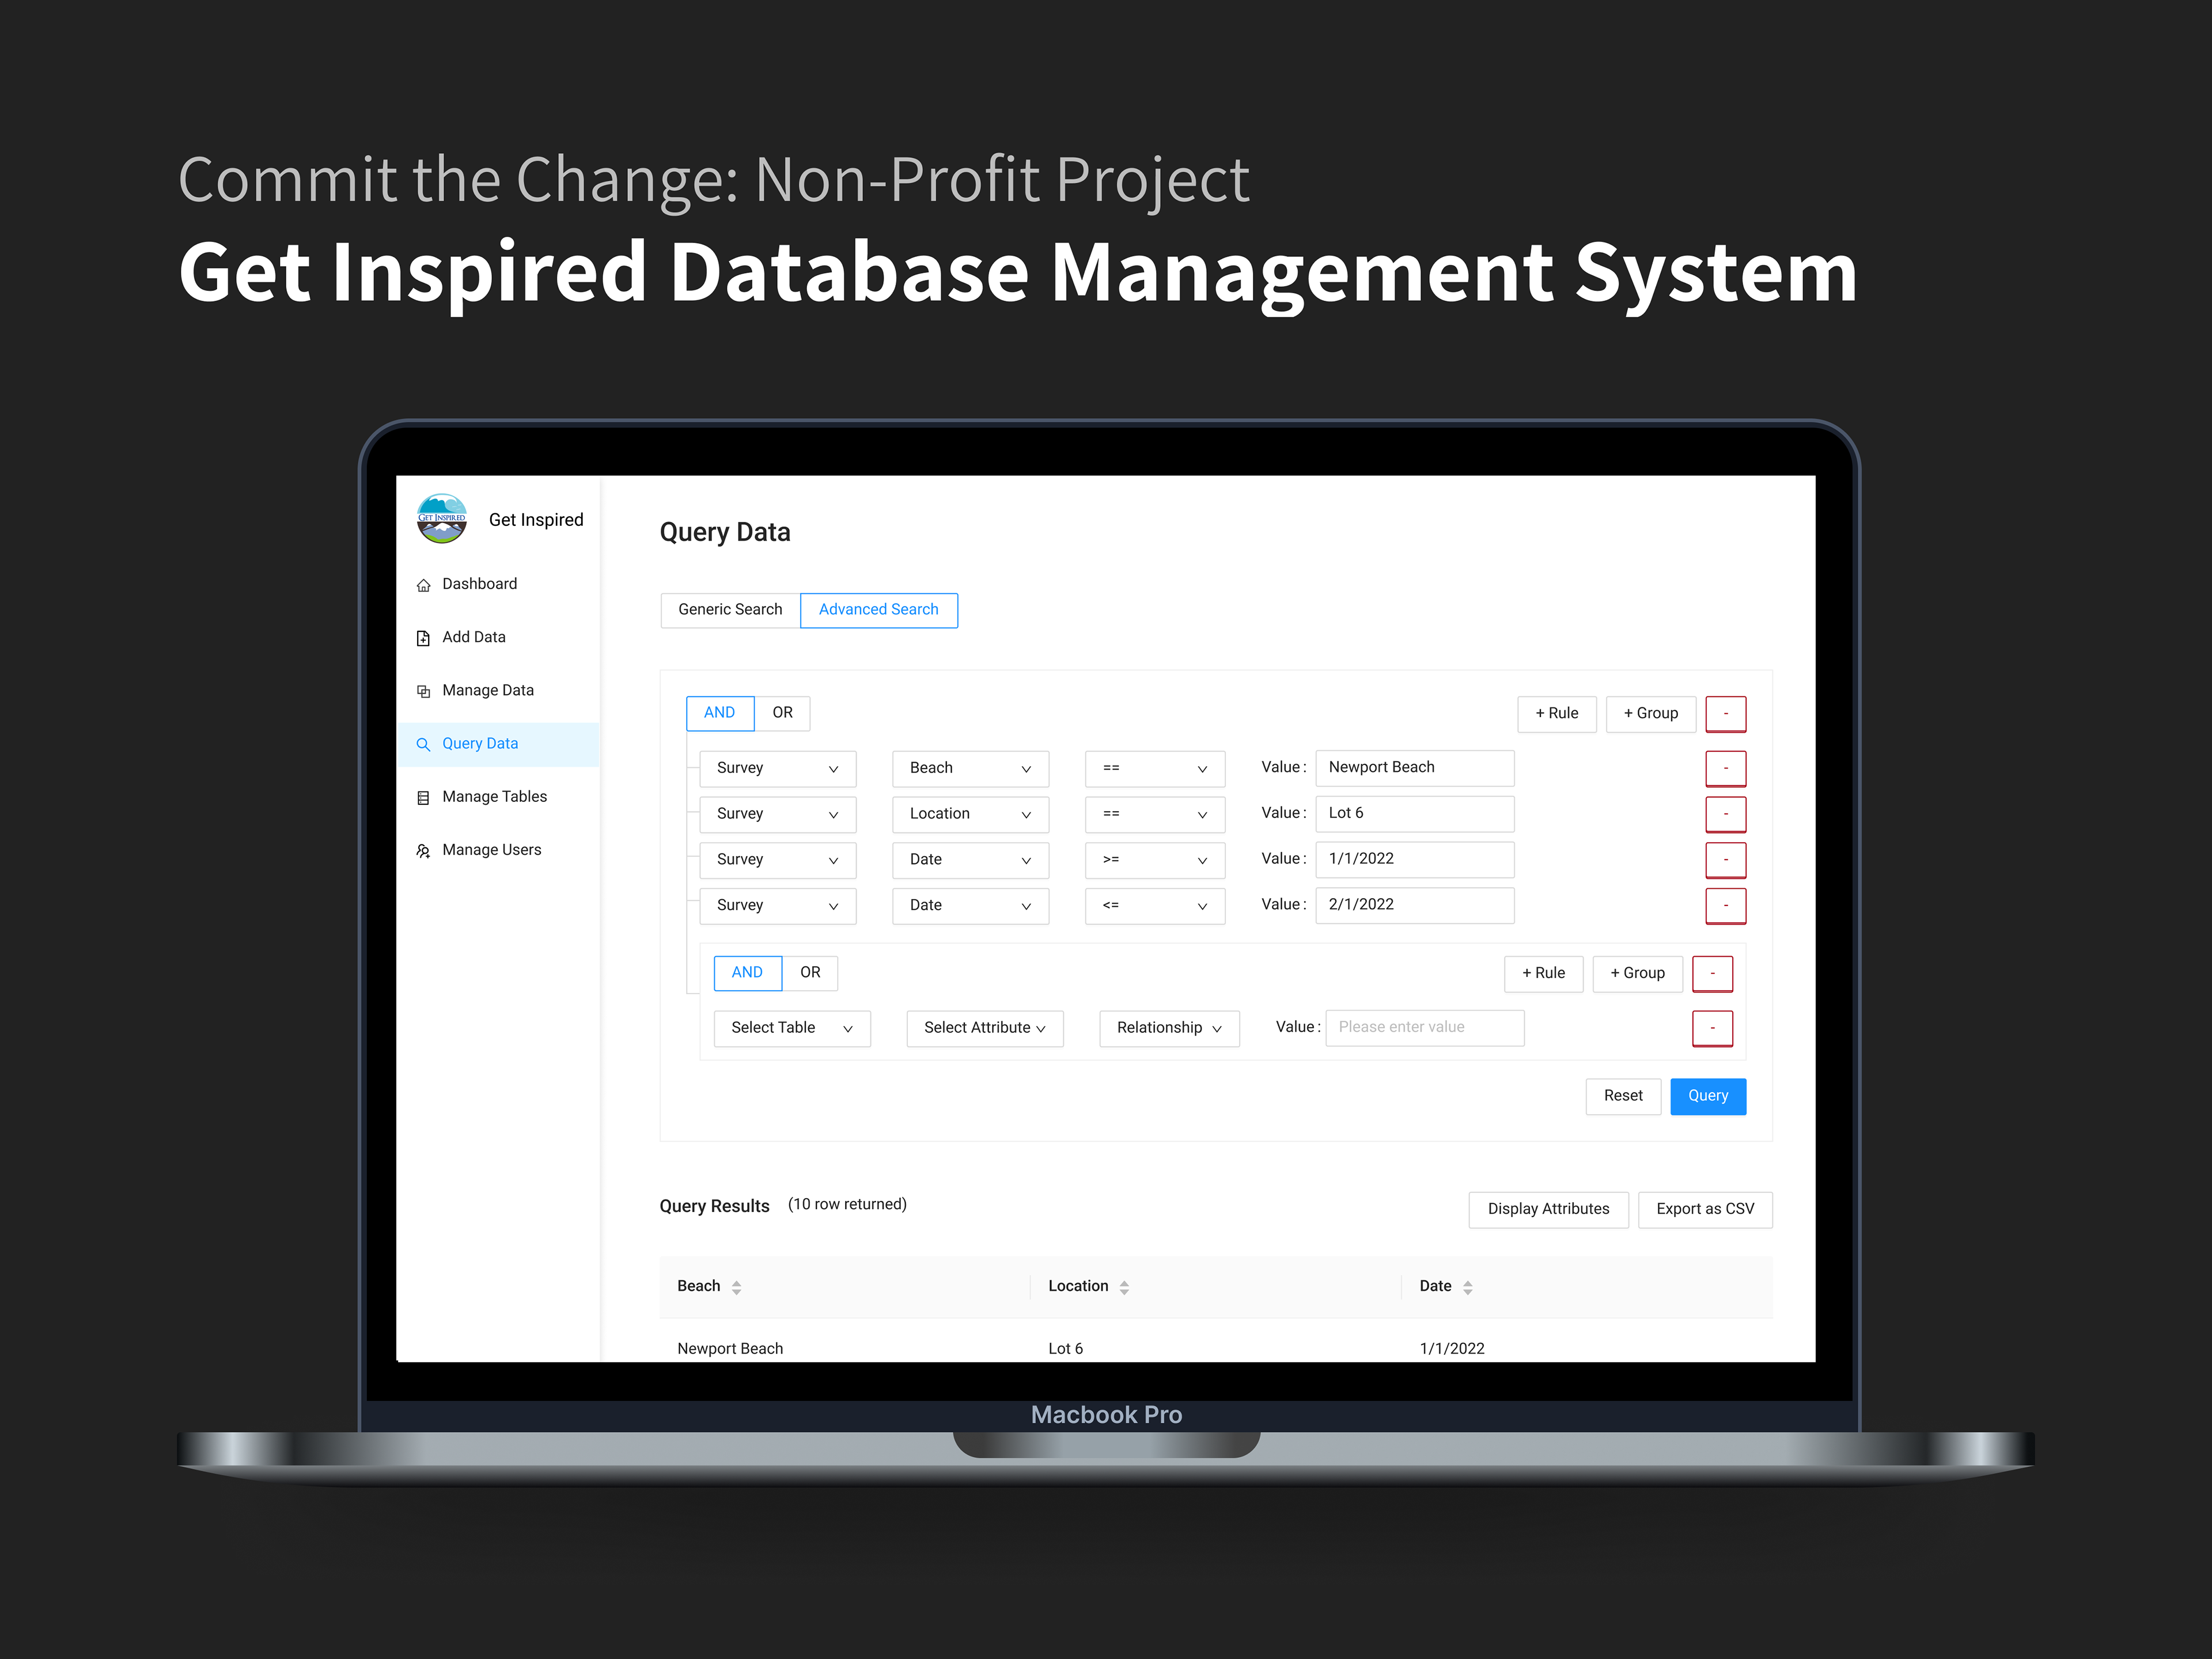Open the Relationship operator dropdown
Image resolution: width=2212 pixels, height=1659 pixels.
click(x=1168, y=1028)
